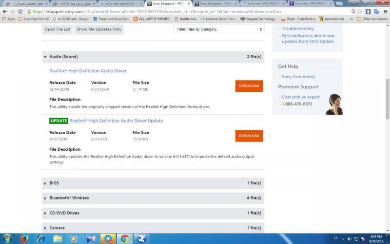Click the volume icon in system tray
This screenshot has height=244, width=390.
349,239
